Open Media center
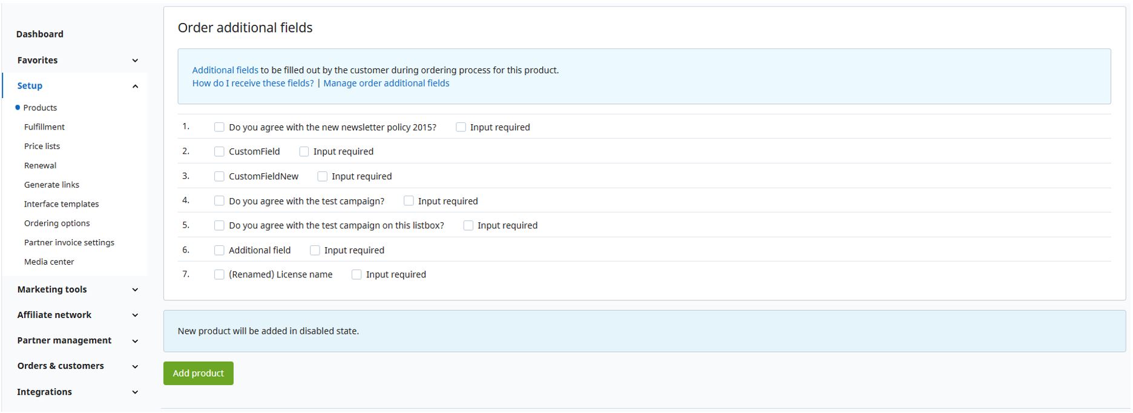 tap(49, 262)
